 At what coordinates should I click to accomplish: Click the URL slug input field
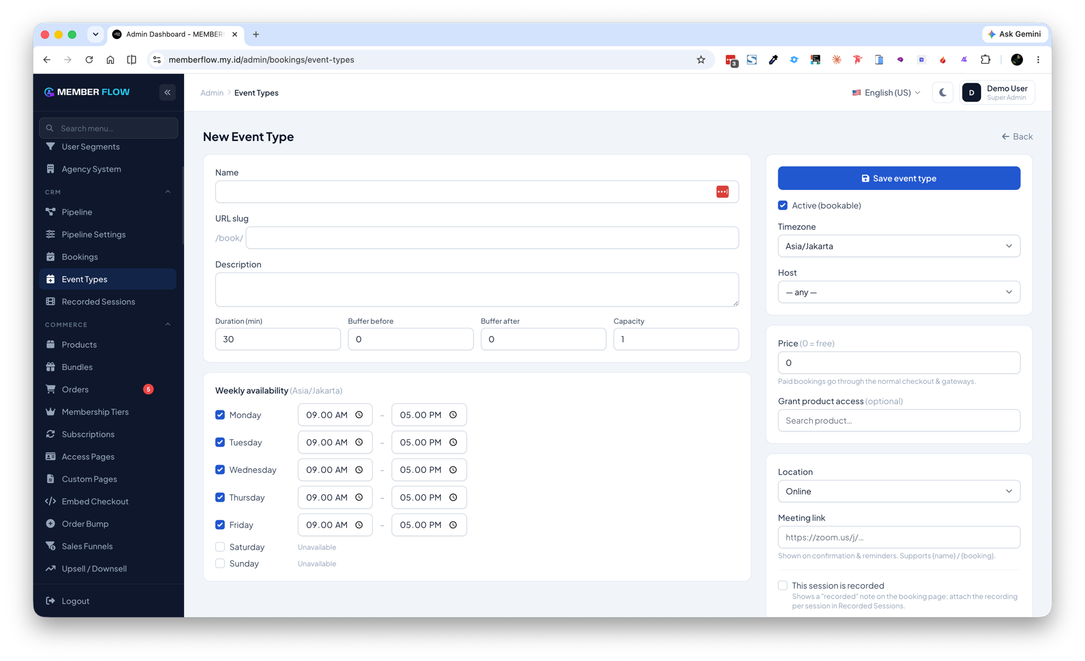click(x=492, y=238)
